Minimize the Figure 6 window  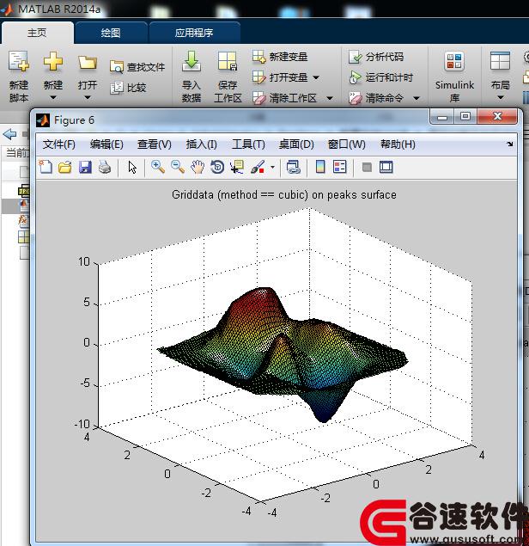point(442,116)
